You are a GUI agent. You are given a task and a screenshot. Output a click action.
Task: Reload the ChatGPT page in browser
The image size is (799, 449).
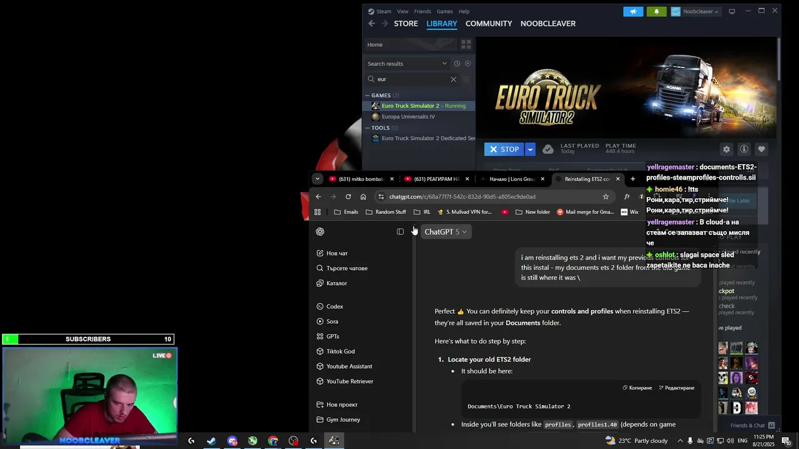click(348, 196)
